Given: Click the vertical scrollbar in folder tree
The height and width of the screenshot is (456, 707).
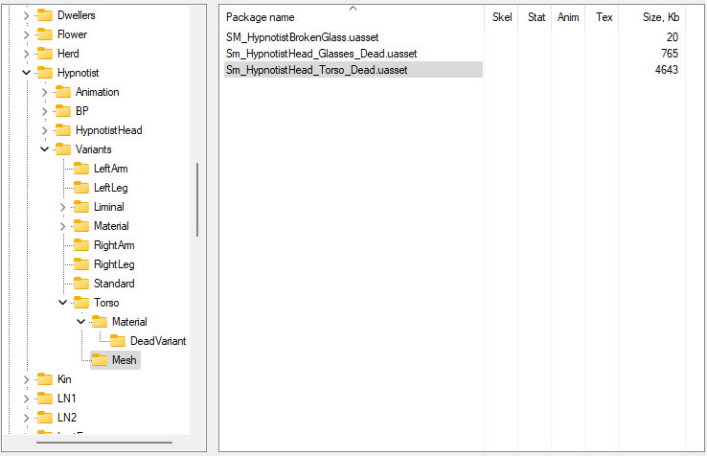Looking at the screenshot, I should point(197,199).
